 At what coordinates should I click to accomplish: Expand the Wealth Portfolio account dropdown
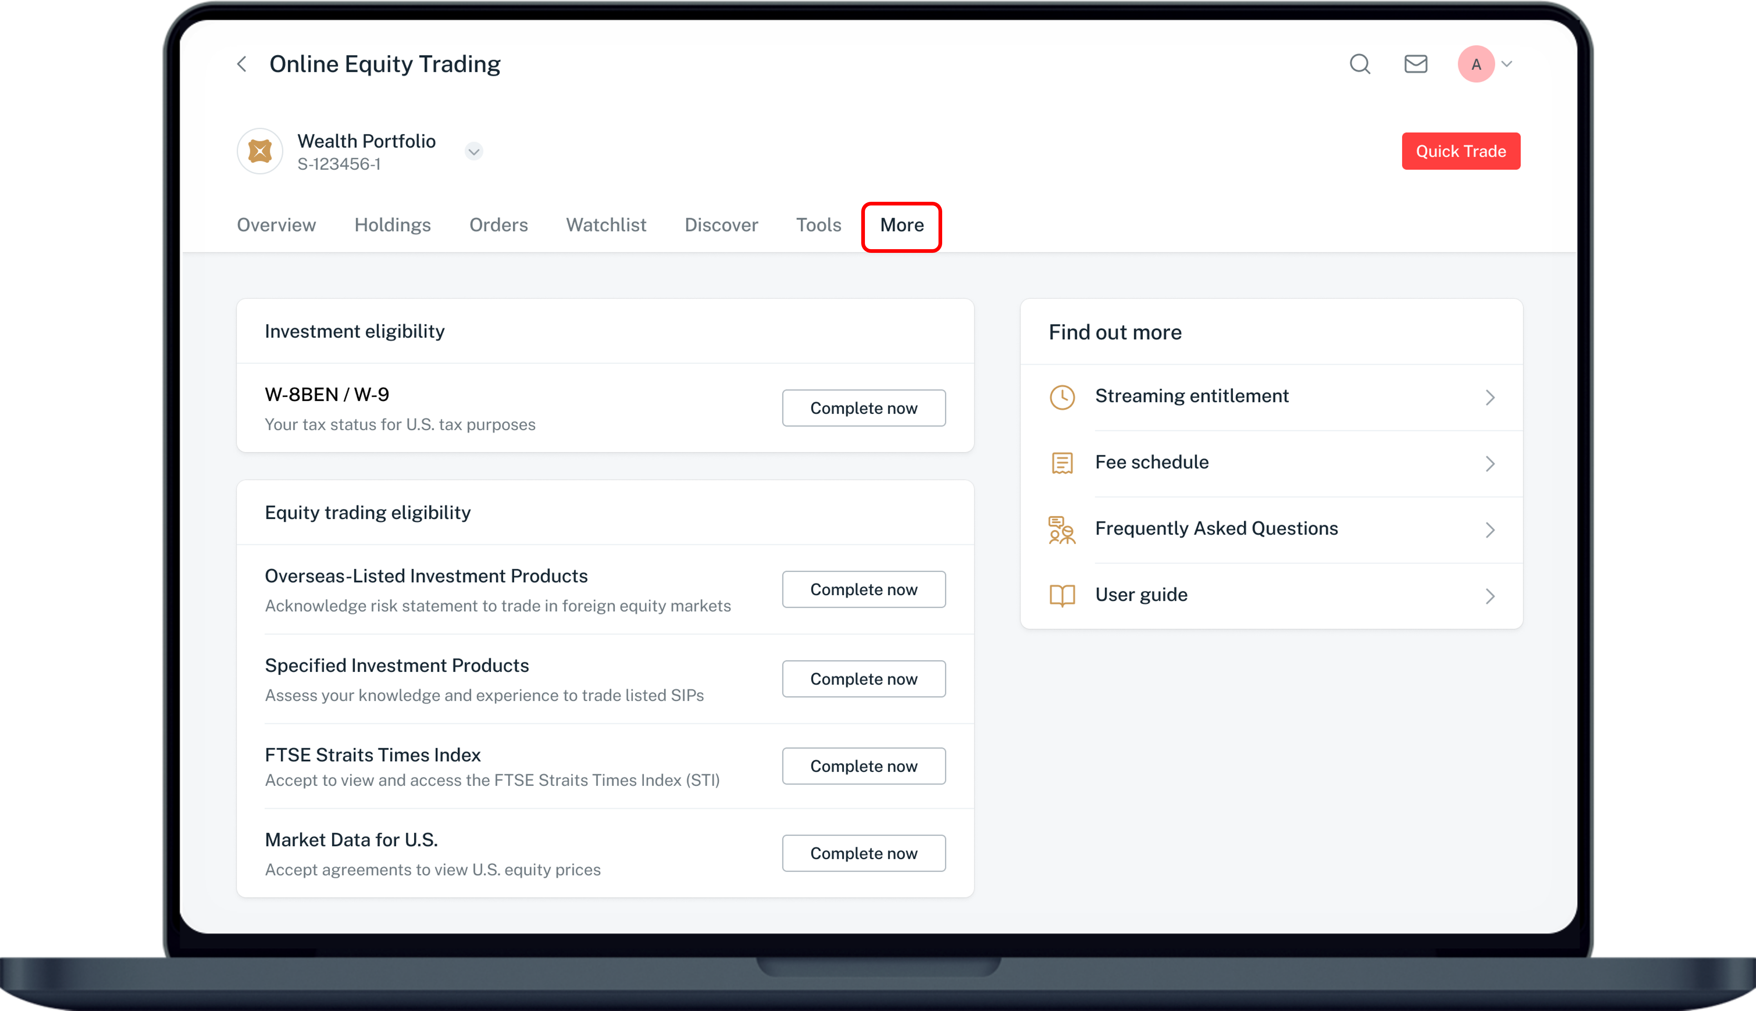coord(474,152)
